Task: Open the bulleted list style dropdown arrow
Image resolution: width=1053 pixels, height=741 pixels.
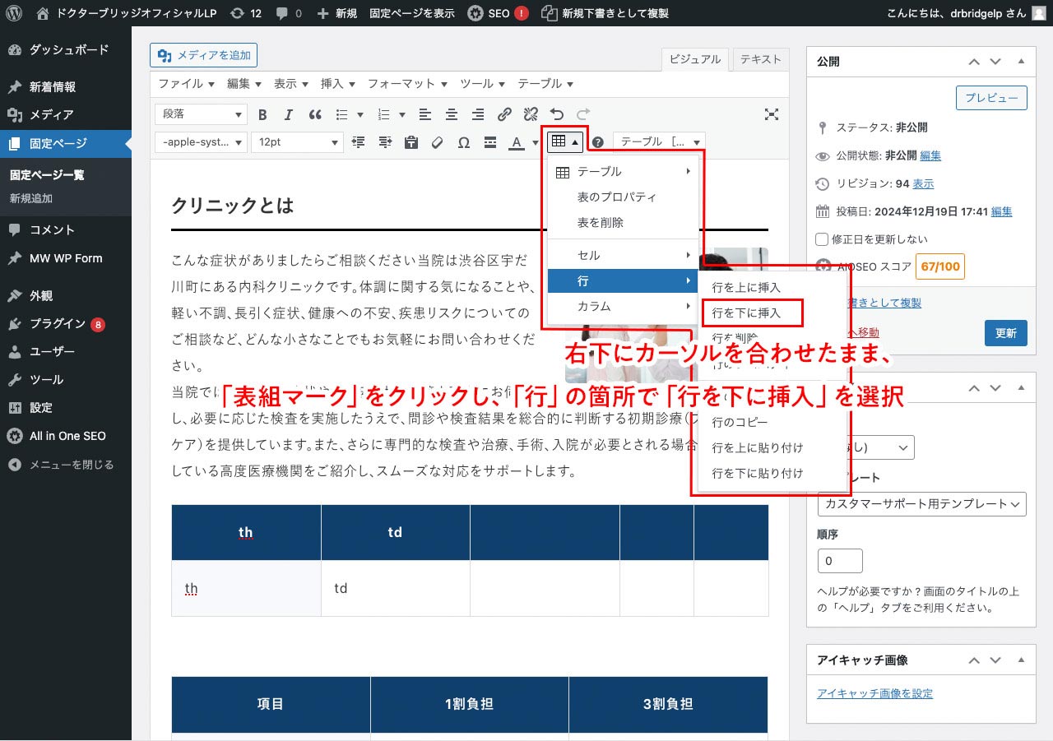Action: pos(360,115)
